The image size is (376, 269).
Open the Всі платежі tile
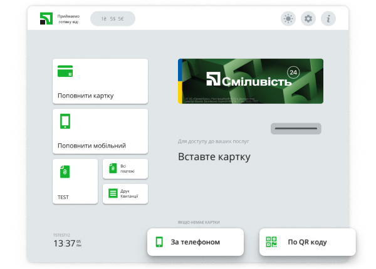[x=125, y=169]
